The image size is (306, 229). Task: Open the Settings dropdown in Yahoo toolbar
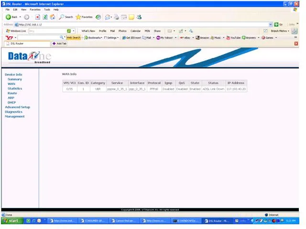tap(111, 37)
